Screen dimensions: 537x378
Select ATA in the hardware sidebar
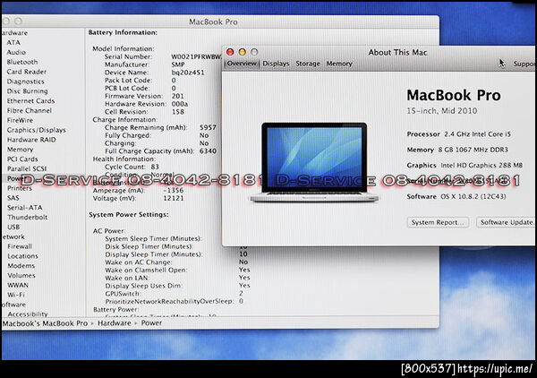pos(13,42)
